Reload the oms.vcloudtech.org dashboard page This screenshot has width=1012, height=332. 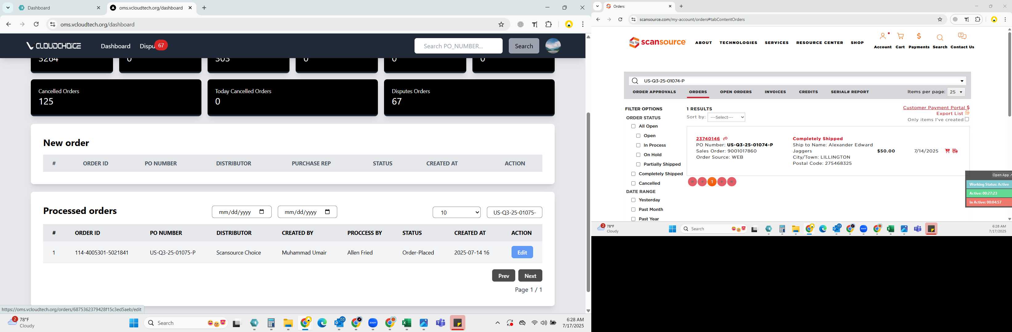[x=36, y=24]
